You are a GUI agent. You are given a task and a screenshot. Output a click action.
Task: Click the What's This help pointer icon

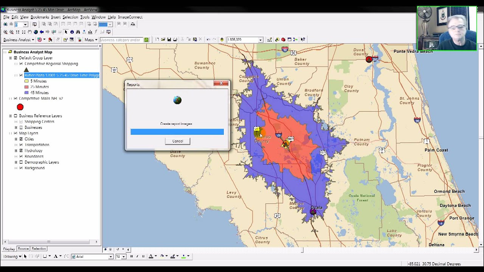pyautogui.click(x=303, y=40)
